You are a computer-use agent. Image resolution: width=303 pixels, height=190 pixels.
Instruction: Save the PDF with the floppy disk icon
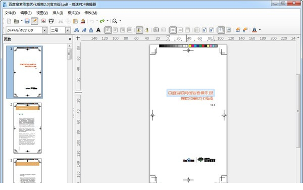tap(27, 21)
